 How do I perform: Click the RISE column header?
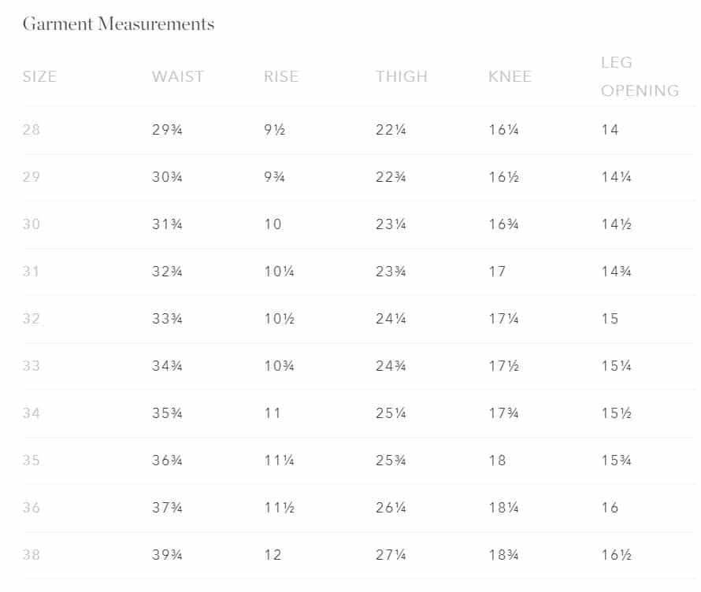[281, 76]
